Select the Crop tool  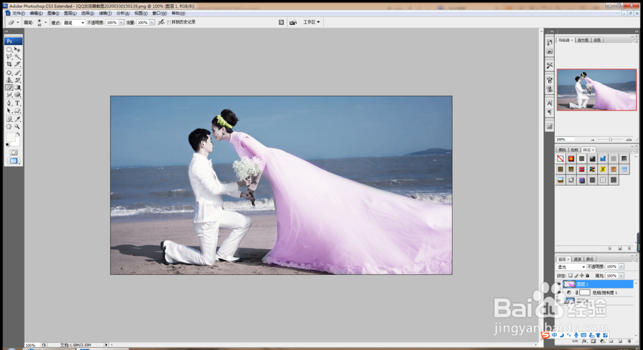point(9,64)
